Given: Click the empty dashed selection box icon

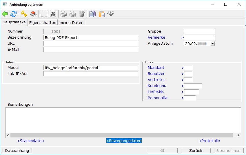Looking at the screenshot, I should coord(44,14).
